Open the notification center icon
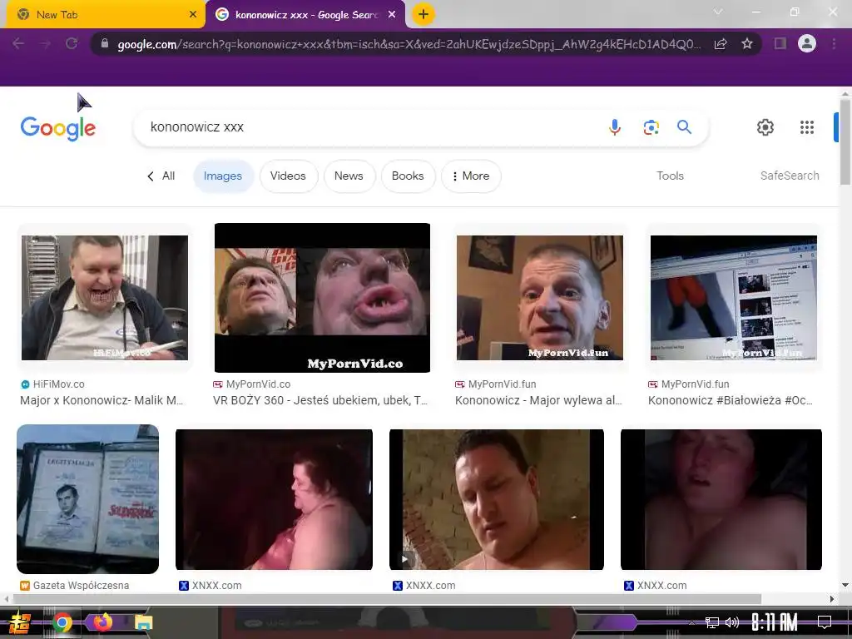852x639 pixels. pyautogui.click(x=825, y=622)
